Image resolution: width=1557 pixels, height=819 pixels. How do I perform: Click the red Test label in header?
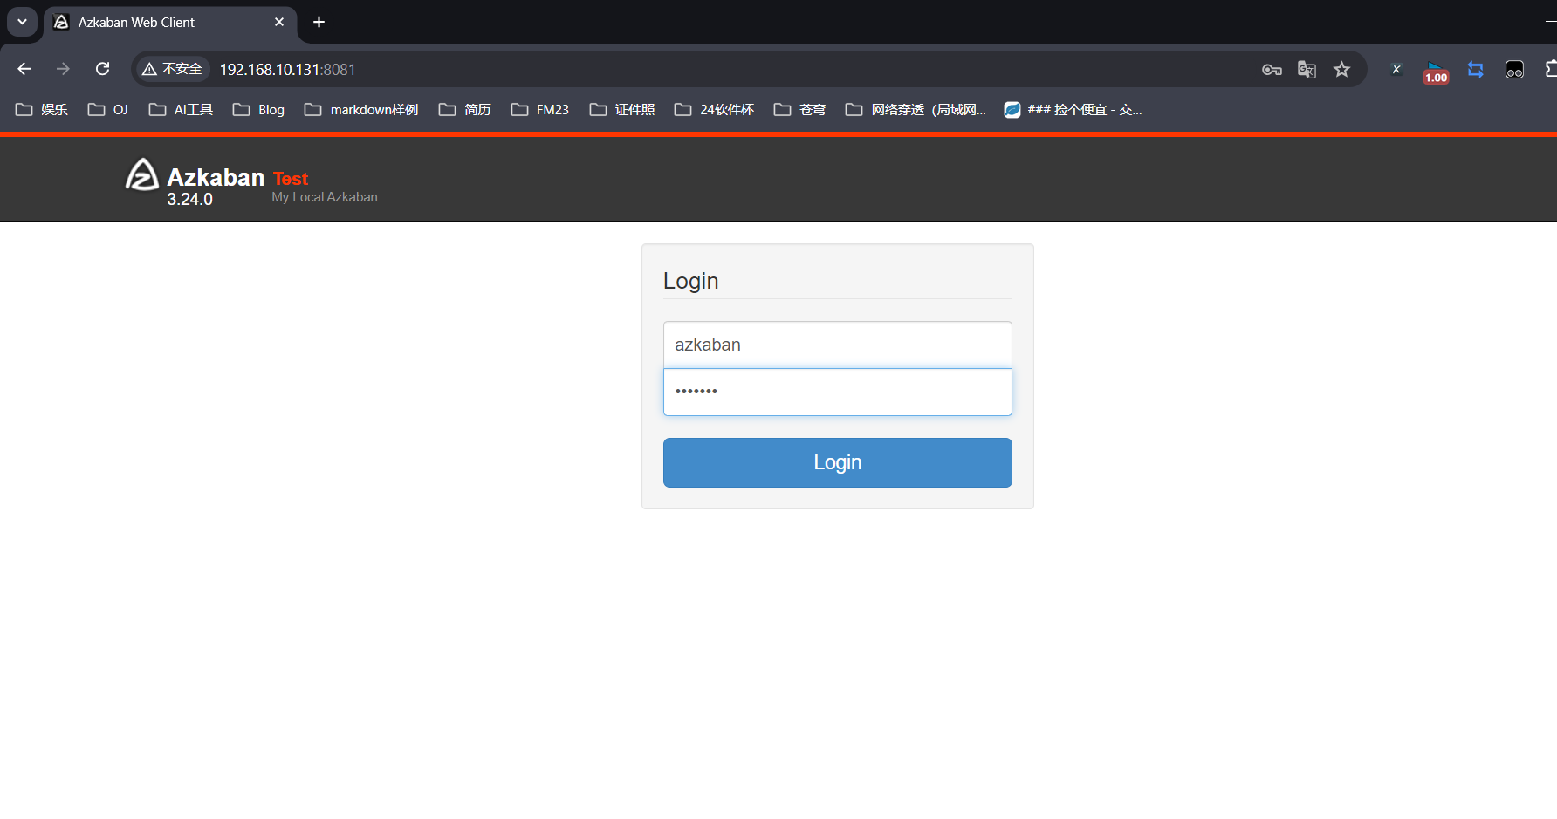(x=291, y=179)
